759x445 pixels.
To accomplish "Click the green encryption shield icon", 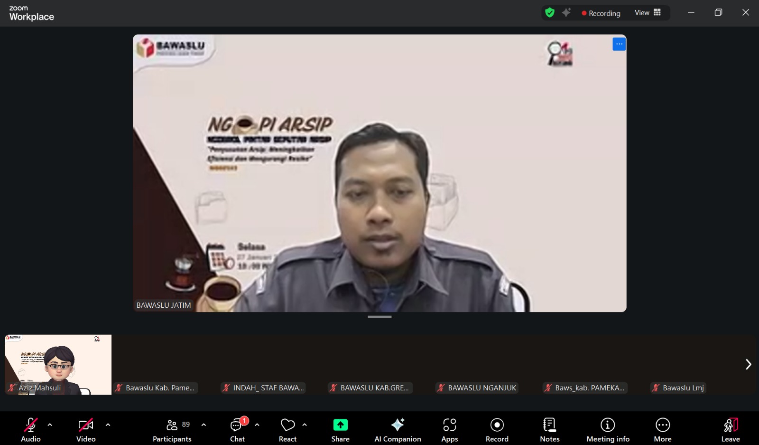I will (550, 13).
